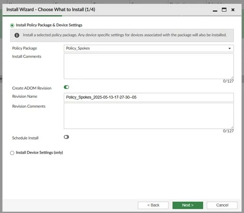This screenshot has height=213, width=244.
Task: Open the Policy Package dropdown arrow
Action: [x=229, y=48]
